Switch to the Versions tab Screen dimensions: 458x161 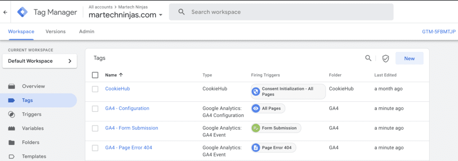[55, 32]
